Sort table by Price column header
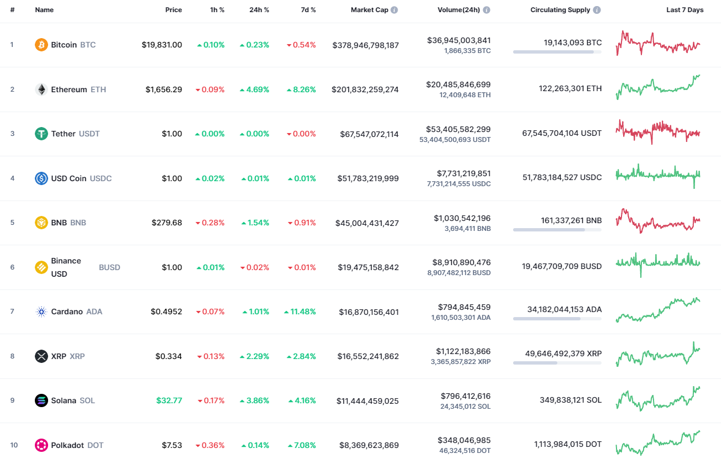This screenshot has width=721, height=464. coord(174,10)
